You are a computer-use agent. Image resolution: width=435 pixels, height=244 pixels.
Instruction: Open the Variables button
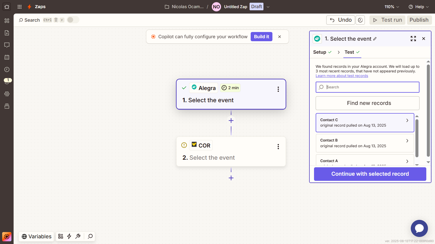click(x=36, y=236)
